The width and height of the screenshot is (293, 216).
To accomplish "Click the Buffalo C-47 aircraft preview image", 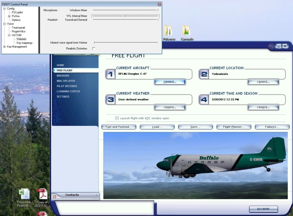I will click(195, 166).
